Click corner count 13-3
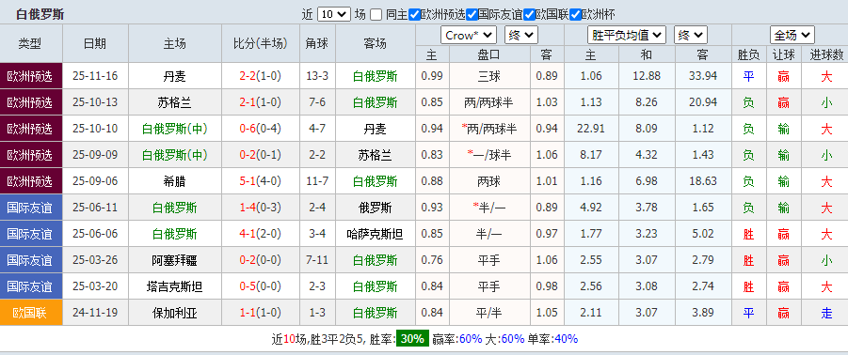The width and height of the screenshot is (848, 355). point(317,77)
